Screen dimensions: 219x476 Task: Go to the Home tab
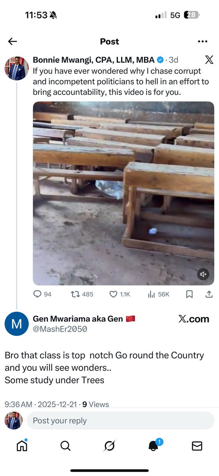point(22,446)
